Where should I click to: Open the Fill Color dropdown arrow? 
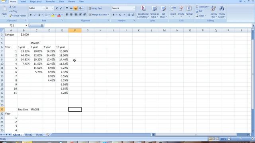56,15
